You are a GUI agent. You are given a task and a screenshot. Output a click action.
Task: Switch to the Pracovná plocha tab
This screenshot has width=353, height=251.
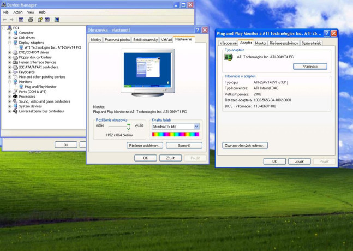[117, 40]
